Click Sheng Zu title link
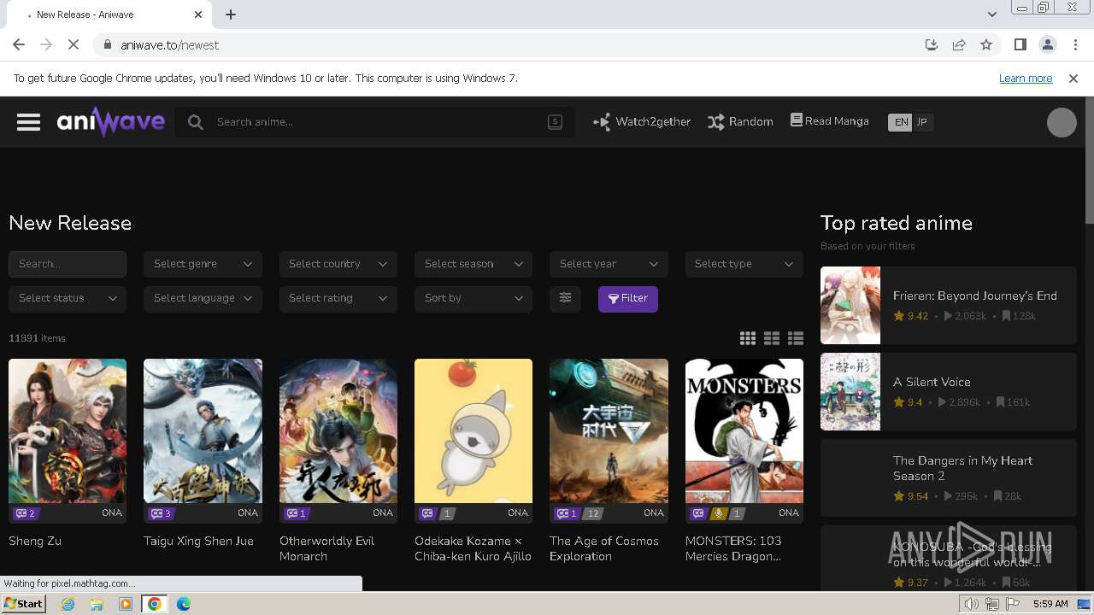This screenshot has width=1094, height=615. 35,541
